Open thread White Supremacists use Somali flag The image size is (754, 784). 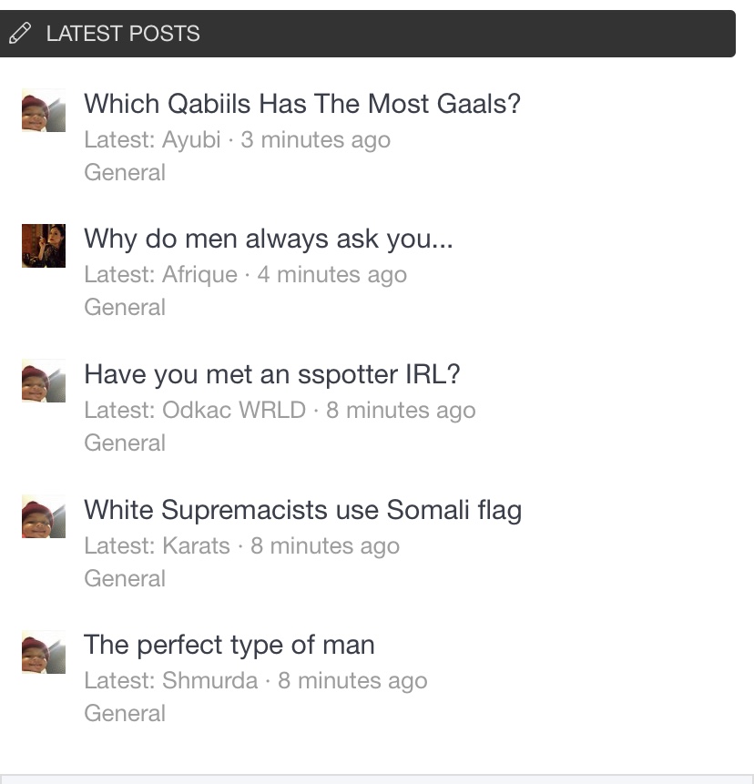point(303,510)
